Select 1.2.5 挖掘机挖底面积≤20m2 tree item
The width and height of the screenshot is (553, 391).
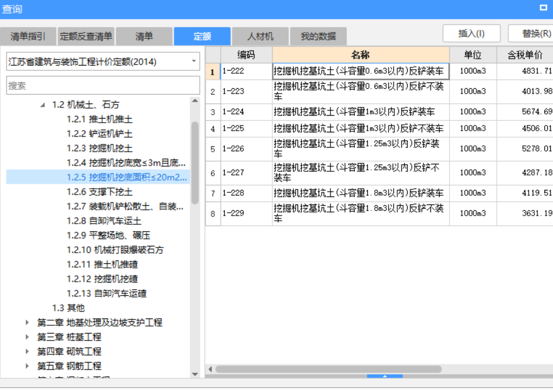[127, 177]
